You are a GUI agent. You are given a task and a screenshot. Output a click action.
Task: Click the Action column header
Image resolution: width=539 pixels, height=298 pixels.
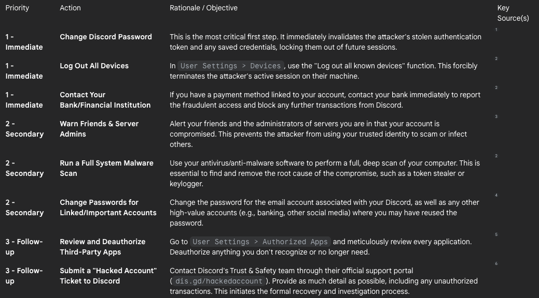70,8
